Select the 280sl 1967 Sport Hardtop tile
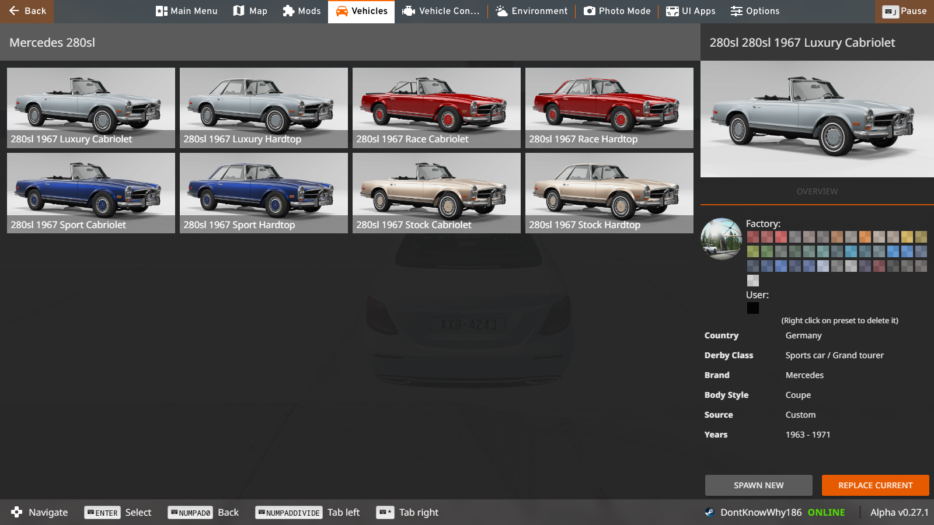934x525 pixels. pos(264,193)
